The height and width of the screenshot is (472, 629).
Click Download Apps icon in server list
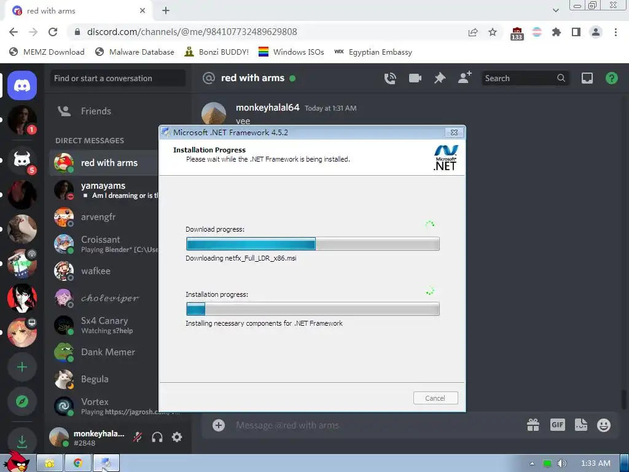[x=22, y=441]
